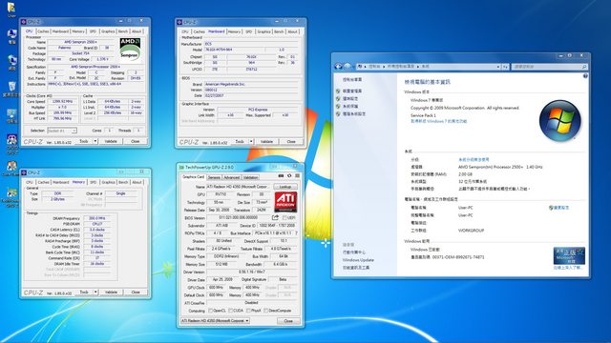The width and height of the screenshot is (611, 343).
Task: Click the CPU-Z title icon in Mainboard window
Action: [x=179, y=22]
